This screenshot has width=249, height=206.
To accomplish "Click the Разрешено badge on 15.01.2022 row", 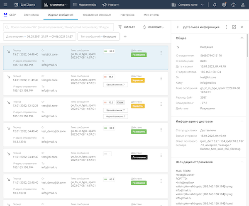I will tap(139, 55).
